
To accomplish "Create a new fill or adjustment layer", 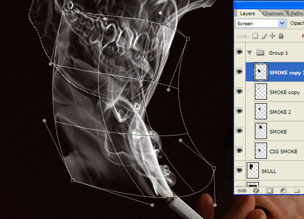I will [x=283, y=191].
